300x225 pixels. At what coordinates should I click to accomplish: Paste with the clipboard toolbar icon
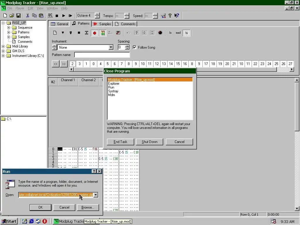point(41,16)
